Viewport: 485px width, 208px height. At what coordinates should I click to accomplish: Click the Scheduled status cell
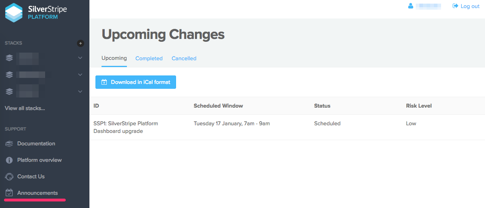point(327,123)
